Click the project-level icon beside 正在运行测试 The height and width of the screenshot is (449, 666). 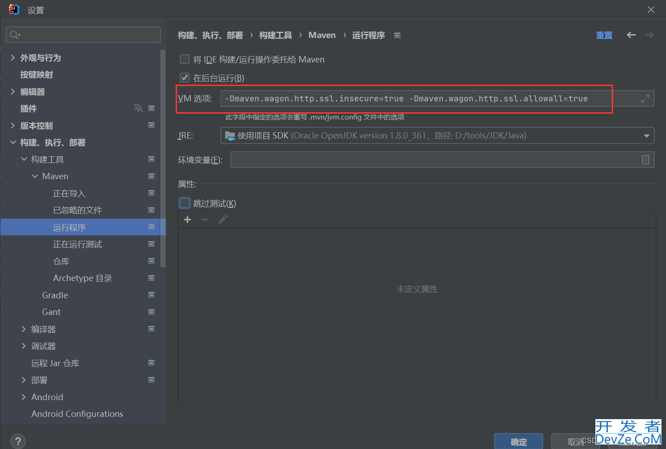(x=152, y=244)
